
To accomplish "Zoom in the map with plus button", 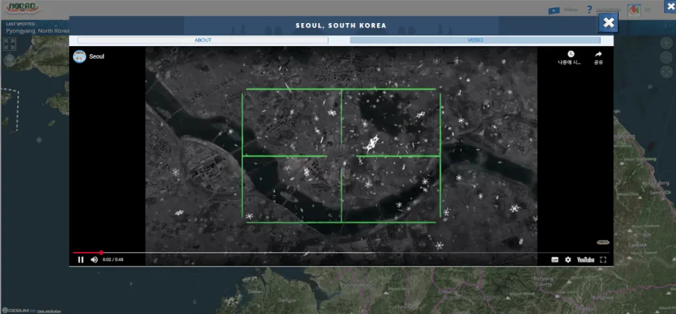I will [x=666, y=43].
